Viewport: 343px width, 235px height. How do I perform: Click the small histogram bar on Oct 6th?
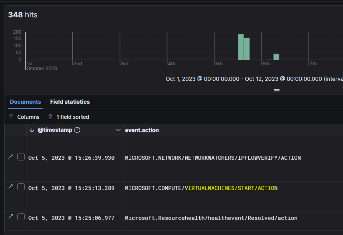coord(276,57)
